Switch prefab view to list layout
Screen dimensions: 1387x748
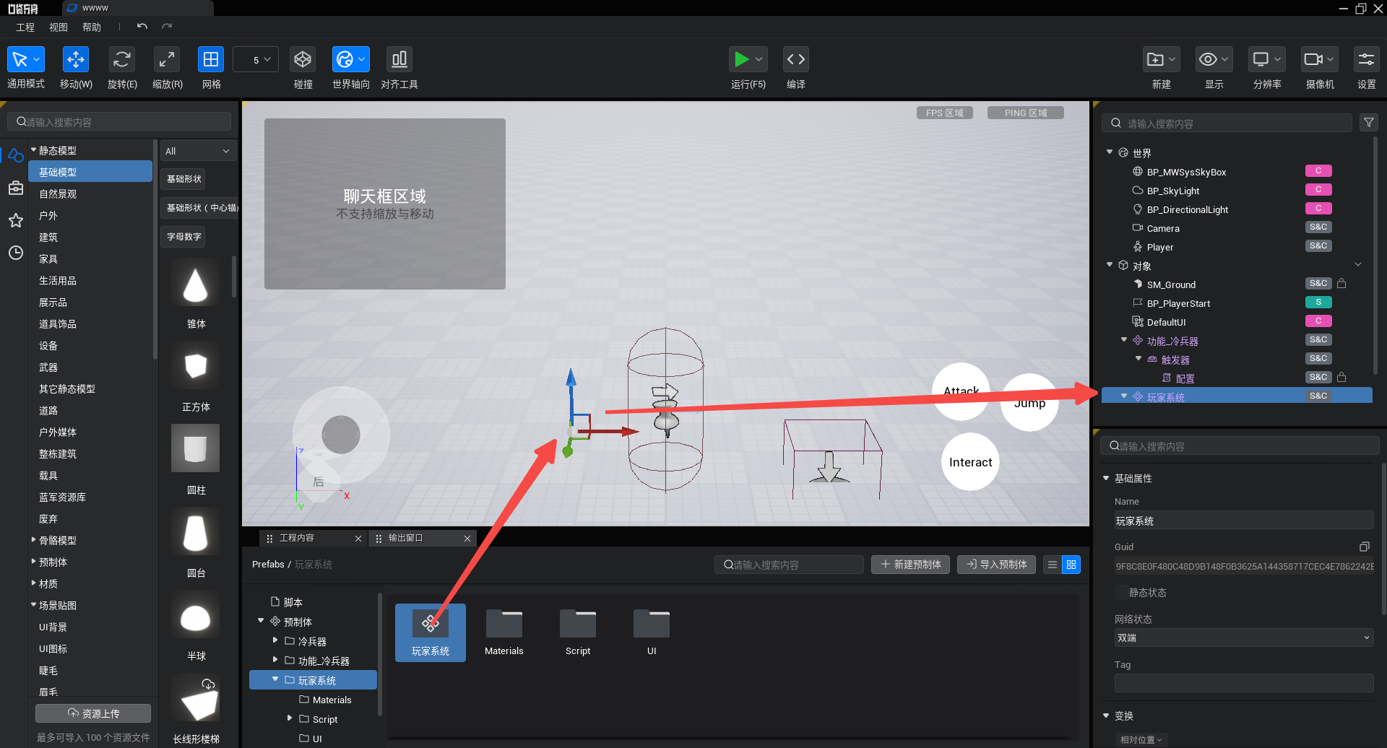coord(1053,565)
